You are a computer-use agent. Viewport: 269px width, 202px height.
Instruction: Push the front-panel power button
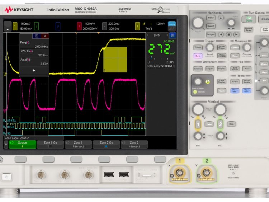(x=6, y=177)
